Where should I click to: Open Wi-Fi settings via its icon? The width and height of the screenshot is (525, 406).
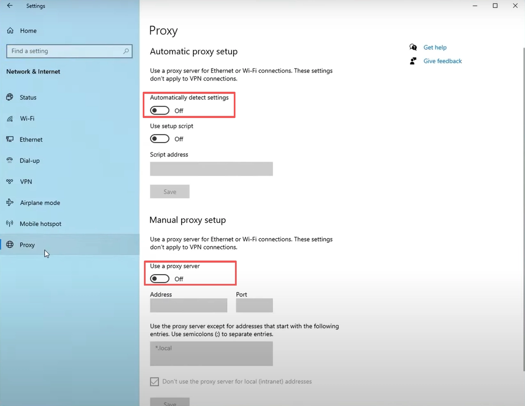[9, 118]
